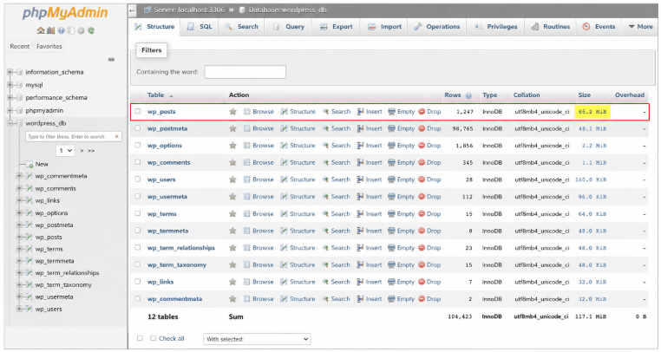Viewport: 661px width, 352px height.
Task: Open the Privileges tab
Action: point(496,27)
